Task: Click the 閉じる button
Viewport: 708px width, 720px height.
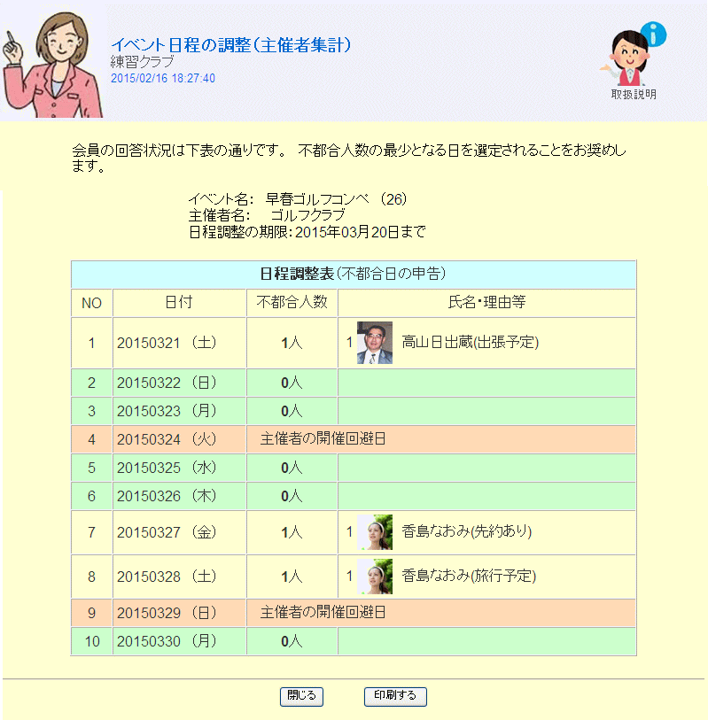Action: pyautogui.click(x=301, y=696)
